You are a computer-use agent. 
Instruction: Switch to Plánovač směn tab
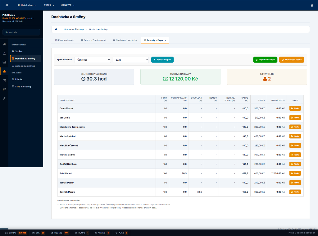(65, 40)
